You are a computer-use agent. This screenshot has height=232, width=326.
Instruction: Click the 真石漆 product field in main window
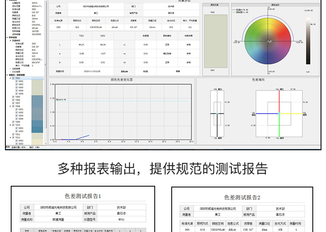tap(171, 13)
